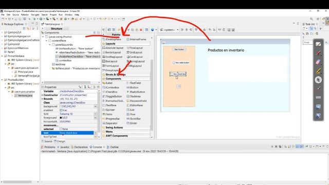The height and width of the screenshot is (185, 329).
Task: Open the Refactor menu
Action: click(x=25, y=15)
